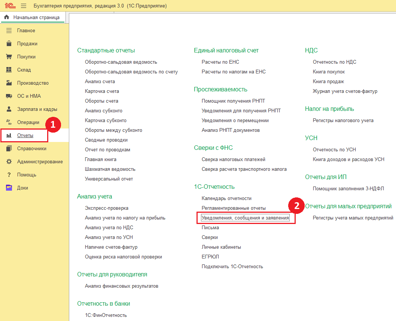The height and width of the screenshot is (321, 396).
Task: Open Сверка расчета транспортного налога
Action: click(244, 169)
